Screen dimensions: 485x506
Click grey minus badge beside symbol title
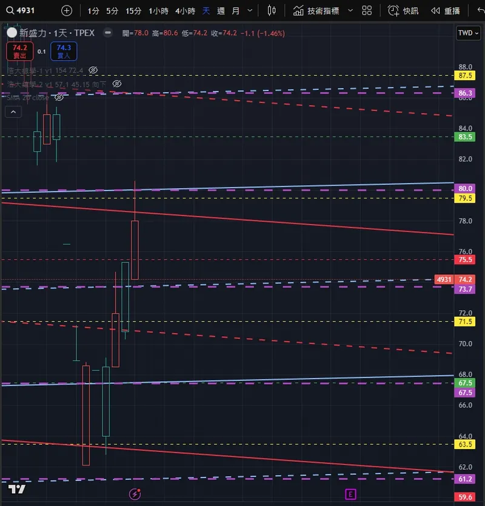[108, 33]
